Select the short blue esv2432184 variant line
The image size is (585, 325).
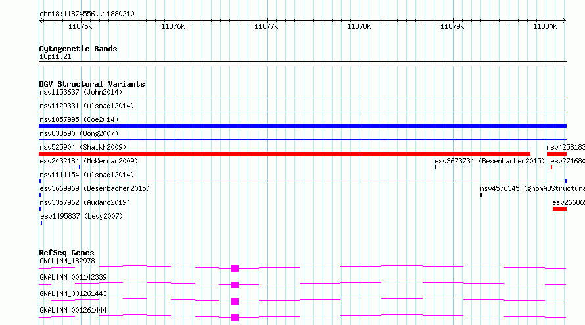click(60, 167)
